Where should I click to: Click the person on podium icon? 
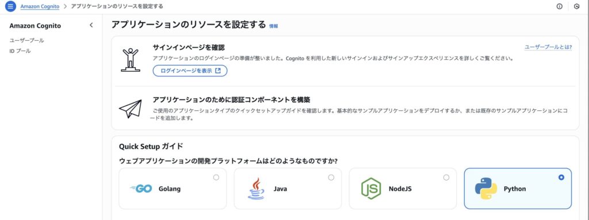pyautogui.click(x=131, y=60)
